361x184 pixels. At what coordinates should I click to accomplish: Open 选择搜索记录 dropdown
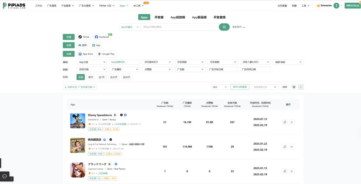(x=264, y=87)
